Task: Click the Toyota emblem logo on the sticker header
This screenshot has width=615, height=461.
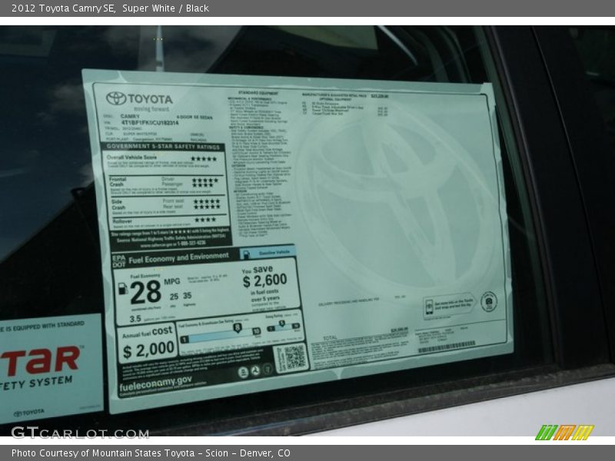Action: 116,98
